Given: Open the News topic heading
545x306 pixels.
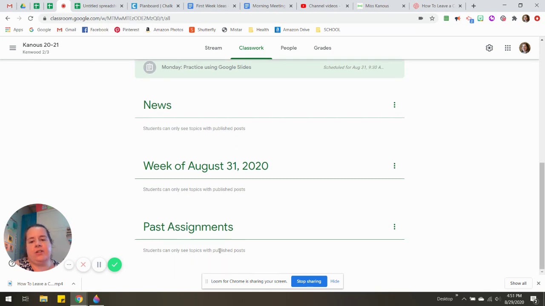Looking at the screenshot, I should [157, 105].
